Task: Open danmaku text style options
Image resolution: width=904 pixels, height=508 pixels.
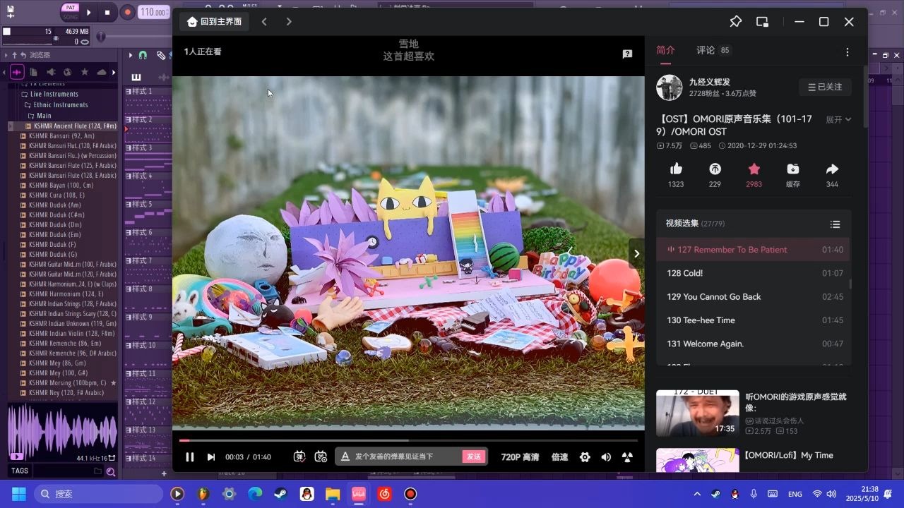Action: tap(345, 456)
